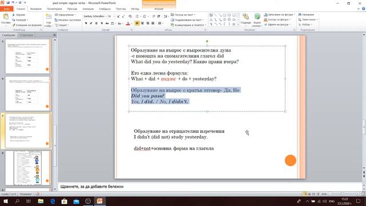Image resolution: width=366 pixels, height=206 pixels.
Task: Select slide 8 thumbnail with cartoon figures
Action: pos(28,168)
